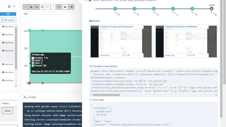
Task: Click the Json data braces icon
Action: (x=91, y=99)
